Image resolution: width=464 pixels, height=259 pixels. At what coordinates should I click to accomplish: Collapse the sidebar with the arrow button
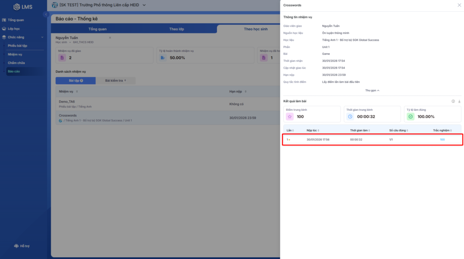click(x=46, y=15)
